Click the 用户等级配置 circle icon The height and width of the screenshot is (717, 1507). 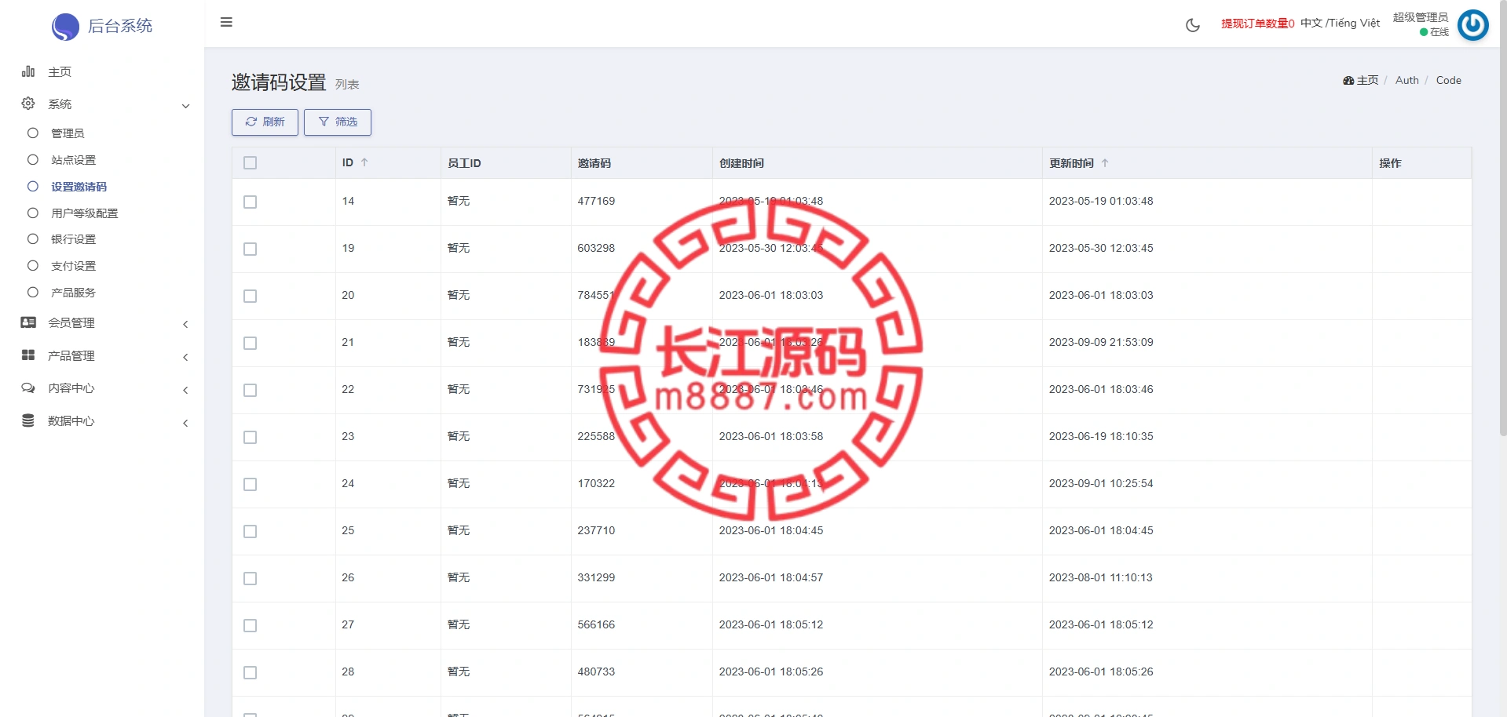tap(33, 213)
